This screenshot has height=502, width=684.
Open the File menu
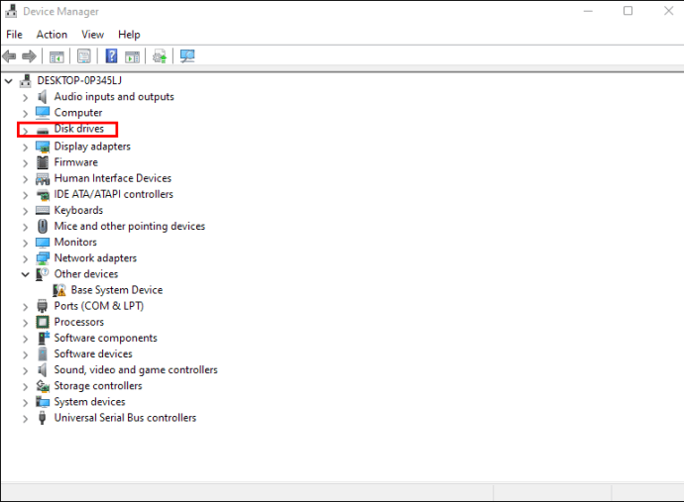point(15,35)
